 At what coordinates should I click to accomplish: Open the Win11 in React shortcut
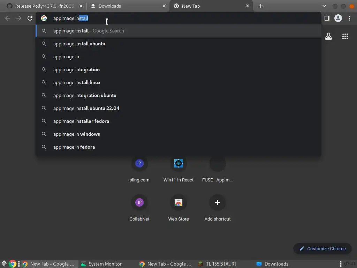point(178,170)
